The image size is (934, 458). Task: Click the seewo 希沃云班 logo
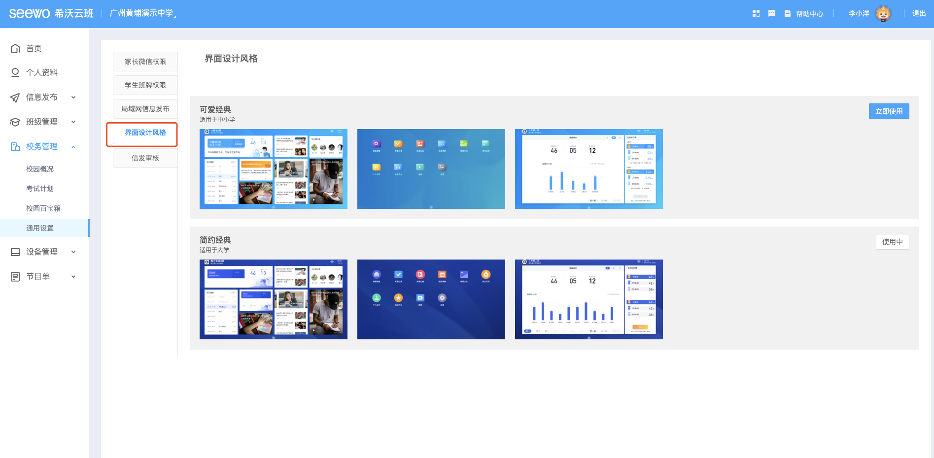point(51,13)
